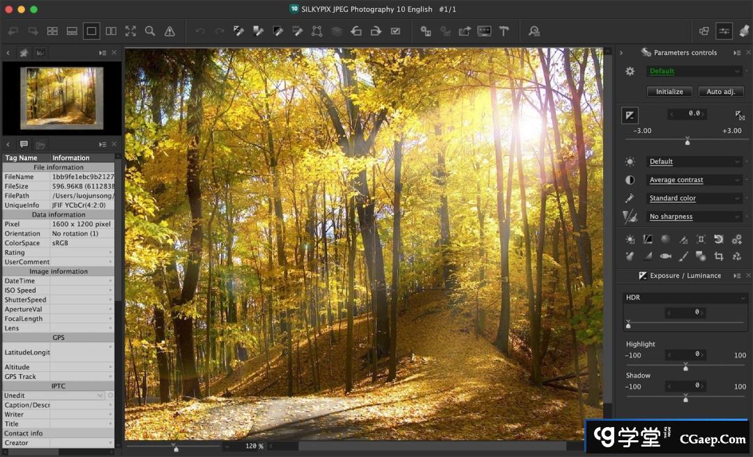Open the crop tool in parameter icons
The height and width of the screenshot is (457, 753).
click(x=719, y=256)
